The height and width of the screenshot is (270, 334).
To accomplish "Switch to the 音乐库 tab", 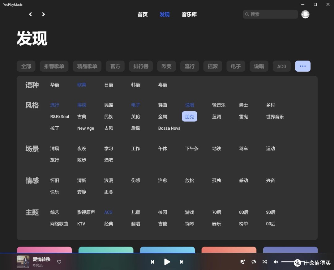I will pos(189,14).
